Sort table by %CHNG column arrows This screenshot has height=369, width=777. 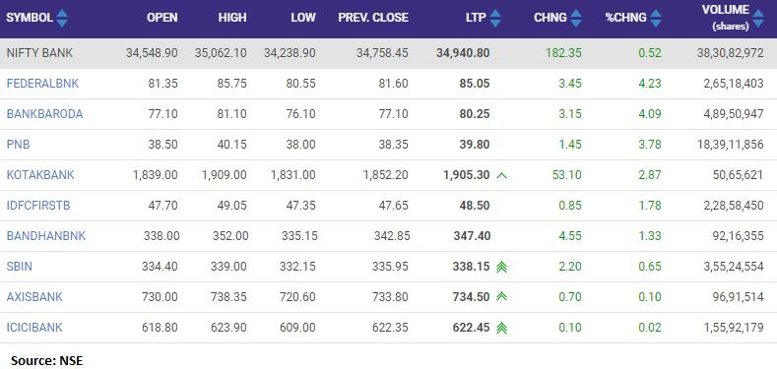[x=656, y=18]
